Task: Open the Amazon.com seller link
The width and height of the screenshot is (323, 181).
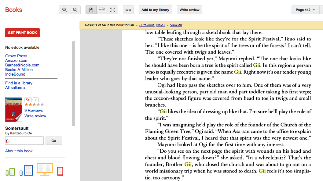Action: click(x=17, y=60)
